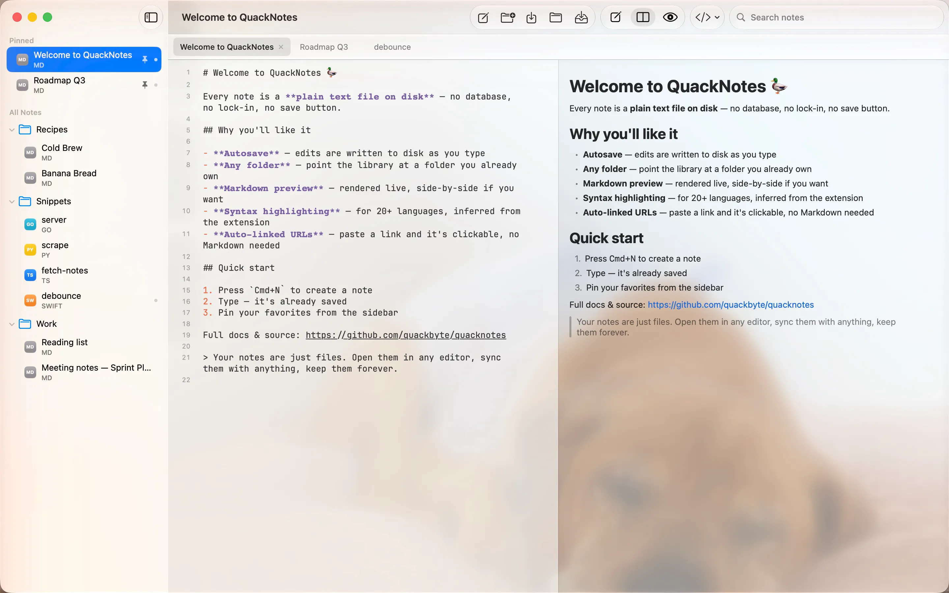Open the code language dropdown
This screenshot has width=949, height=593.
click(x=707, y=17)
